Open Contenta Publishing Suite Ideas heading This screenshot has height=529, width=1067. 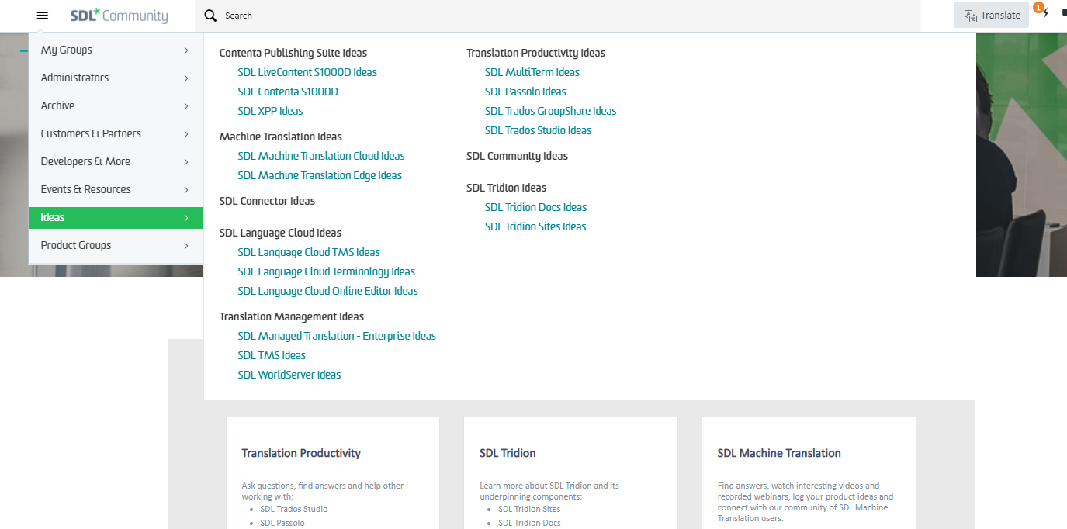[293, 53]
